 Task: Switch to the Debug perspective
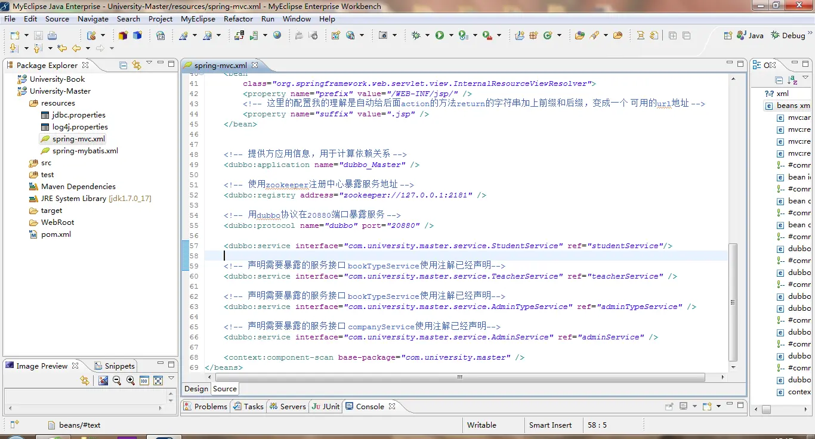click(x=788, y=35)
